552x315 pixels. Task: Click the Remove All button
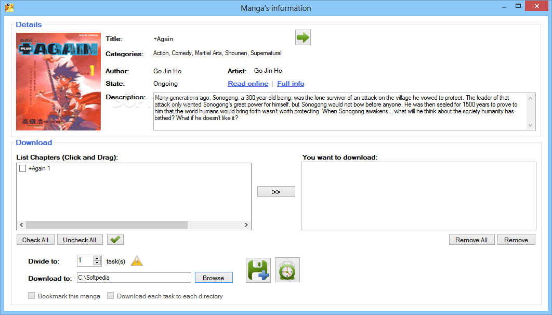tap(471, 240)
